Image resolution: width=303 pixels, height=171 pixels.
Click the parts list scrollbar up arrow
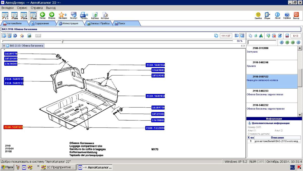300,48
